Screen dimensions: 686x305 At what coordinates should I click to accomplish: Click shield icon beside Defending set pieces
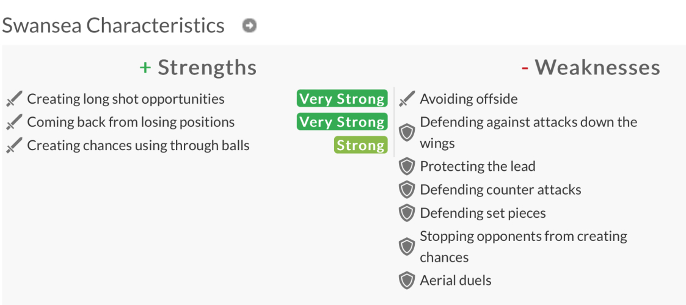pyautogui.click(x=407, y=213)
